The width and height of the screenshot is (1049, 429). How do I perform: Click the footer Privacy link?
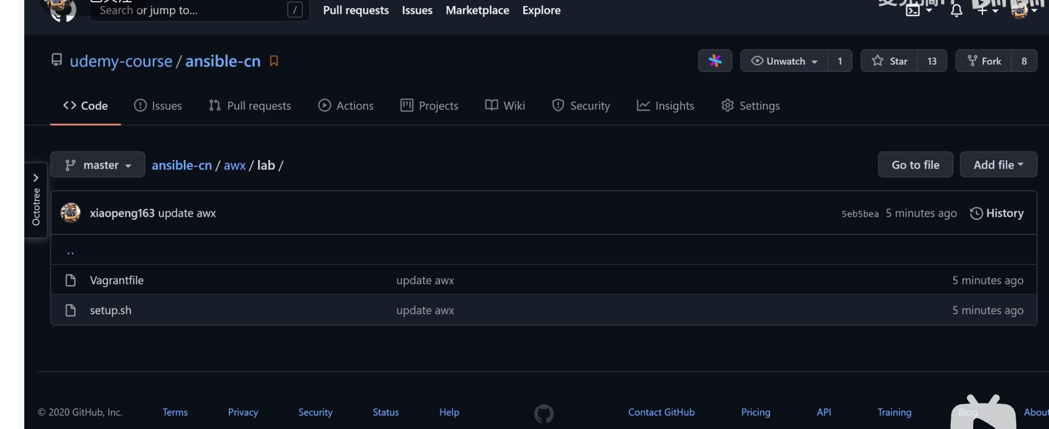tap(243, 412)
